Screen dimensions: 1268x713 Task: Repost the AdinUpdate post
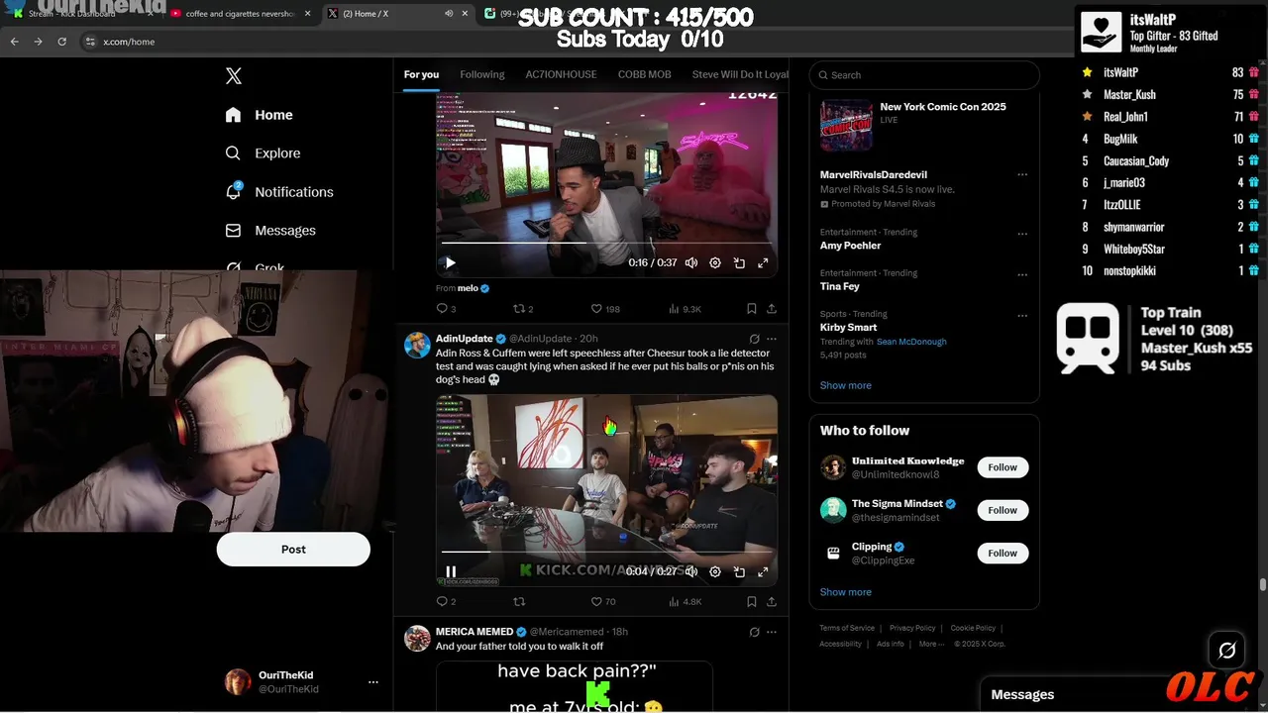(519, 601)
